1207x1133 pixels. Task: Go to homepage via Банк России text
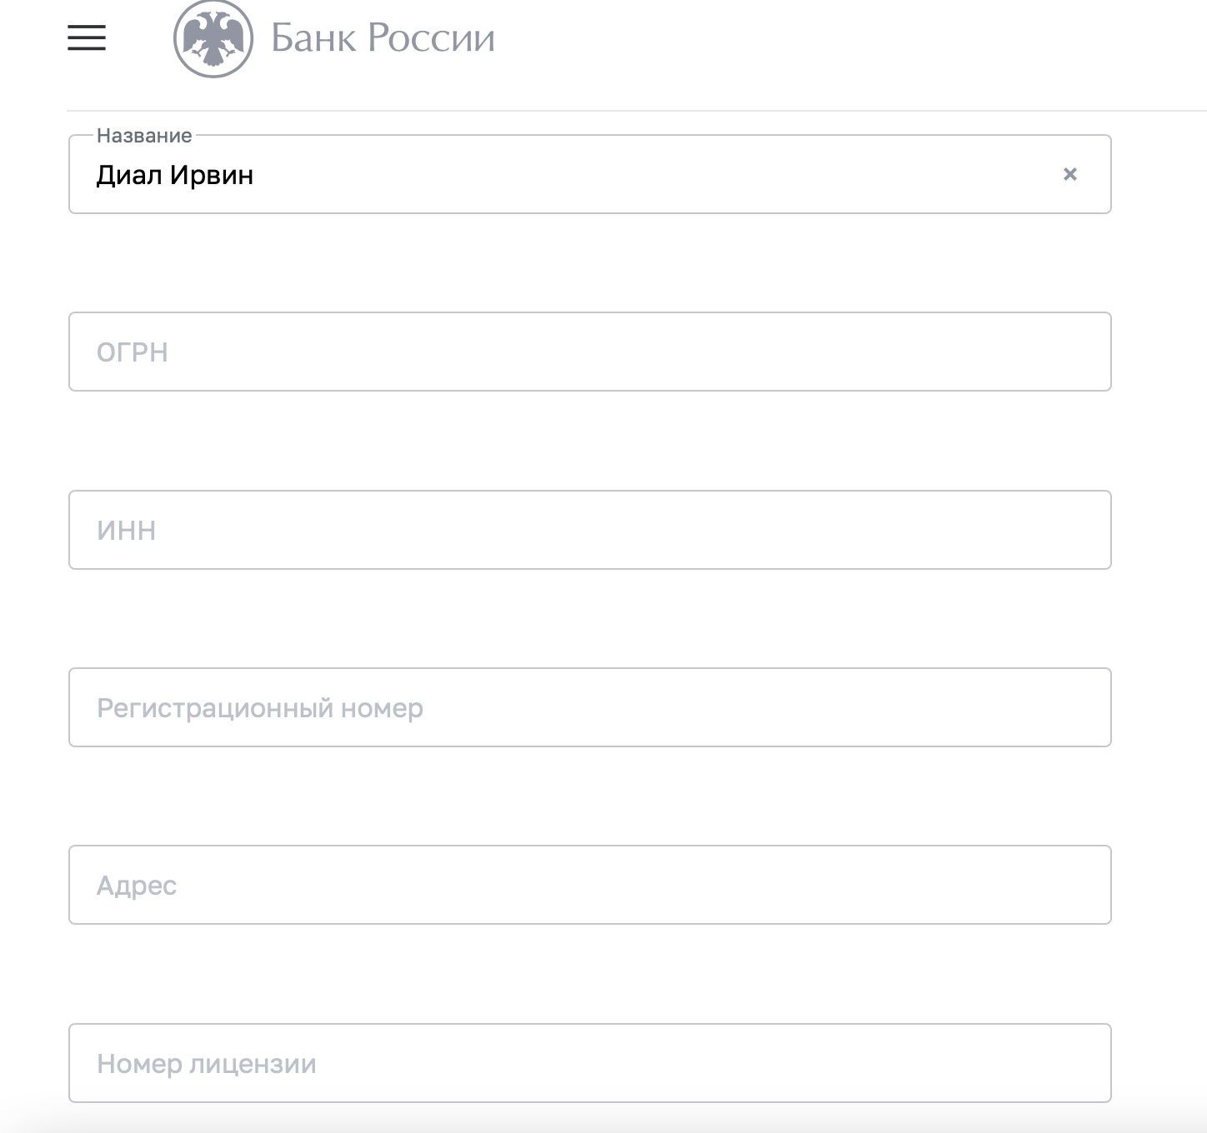click(383, 38)
